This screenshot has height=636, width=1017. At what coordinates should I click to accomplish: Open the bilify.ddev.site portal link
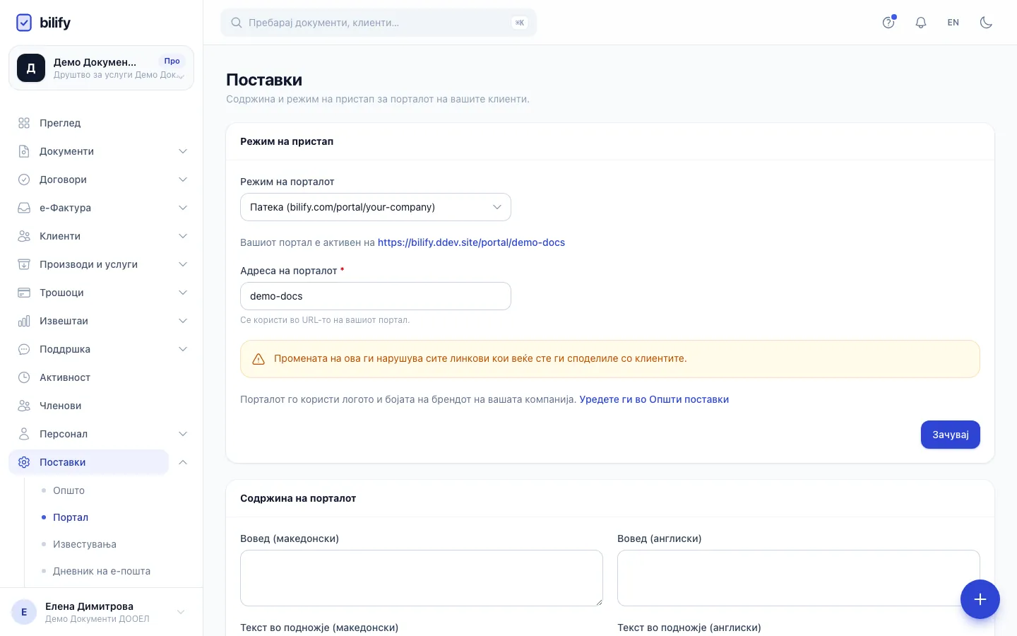pos(471,242)
